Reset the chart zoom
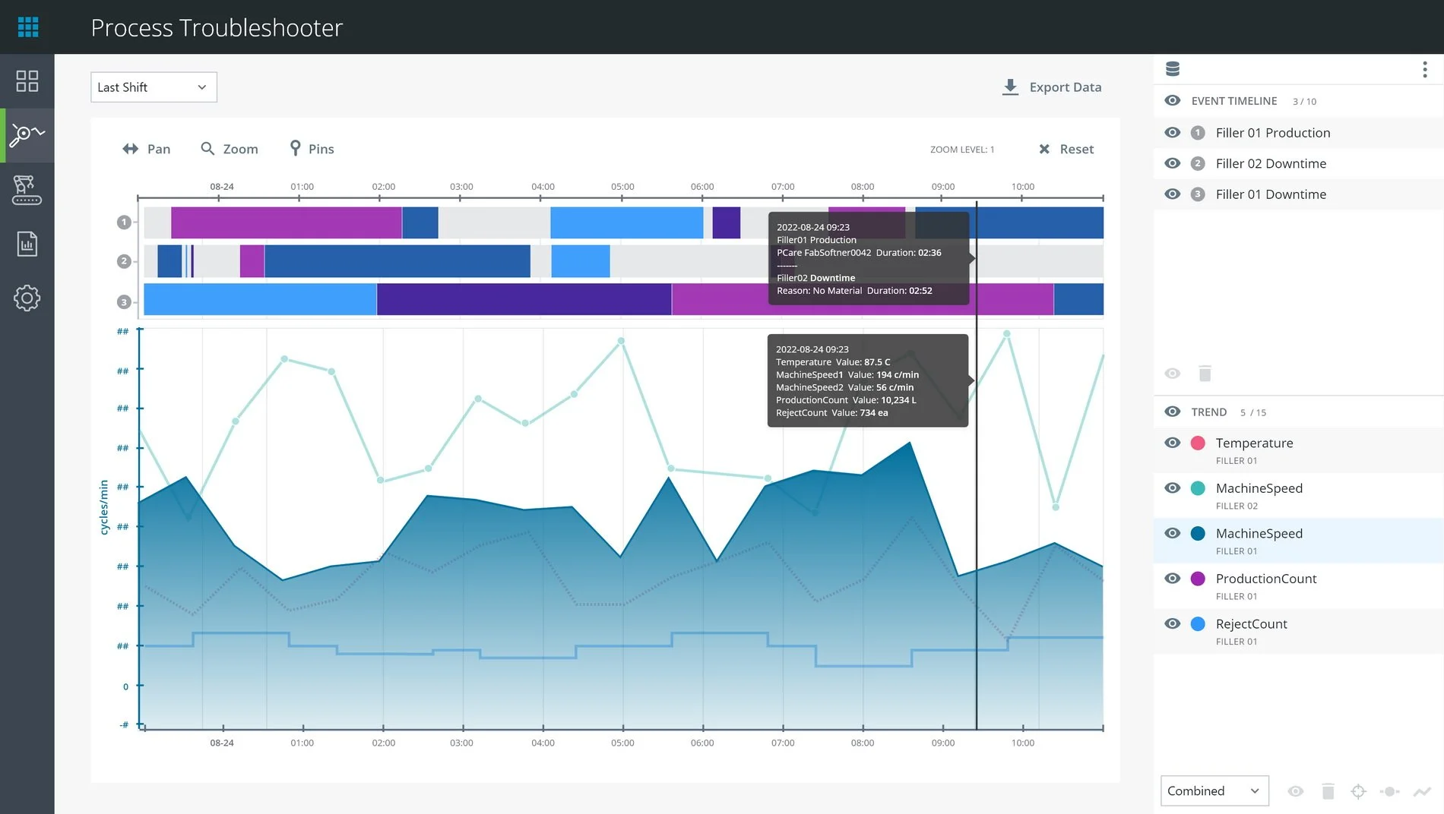Image resolution: width=1444 pixels, height=814 pixels. 1066,149
